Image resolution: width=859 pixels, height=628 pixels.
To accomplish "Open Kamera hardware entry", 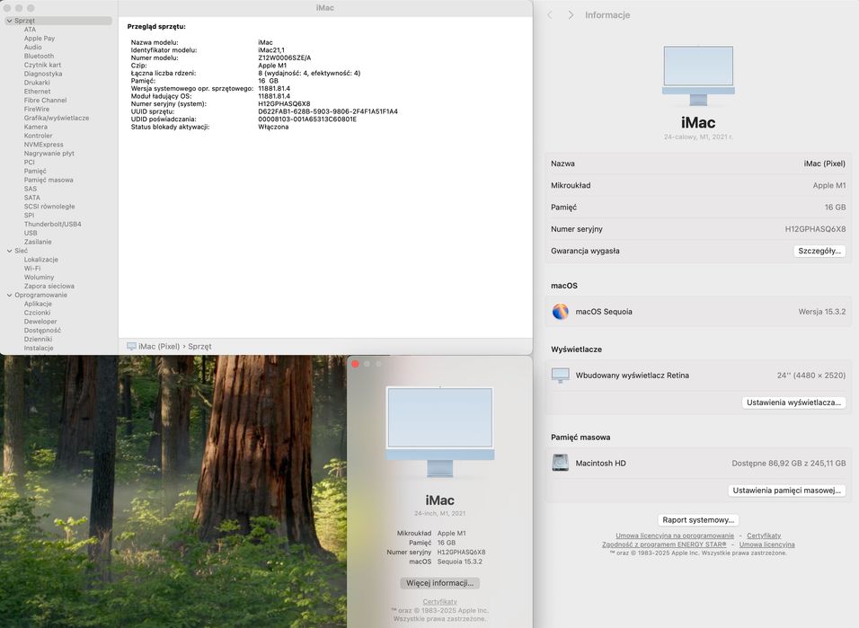I will [x=35, y=127].
